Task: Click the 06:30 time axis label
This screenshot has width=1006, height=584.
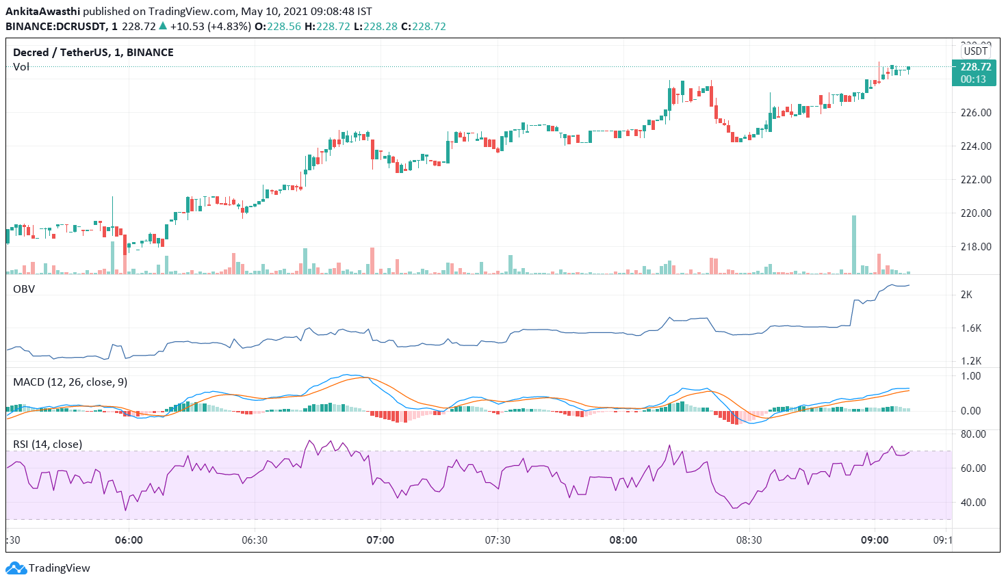Action: click(x=254, y=540)
